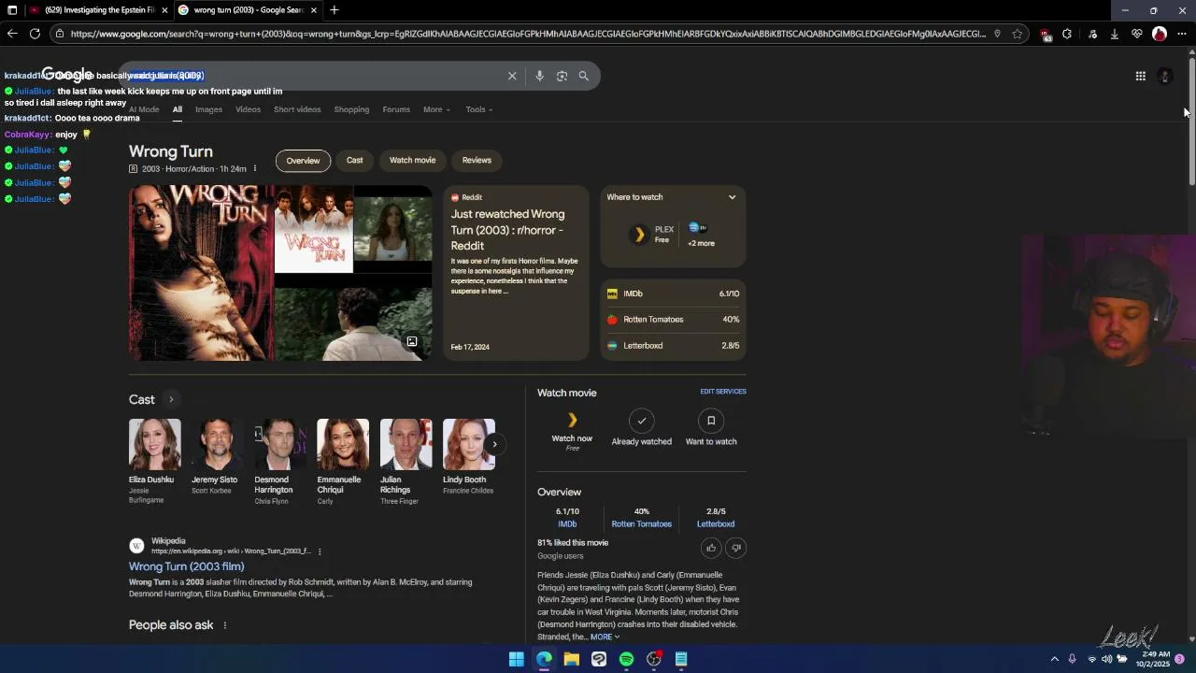
Task: Click the magnifying glass search icon
Action: 584,76
